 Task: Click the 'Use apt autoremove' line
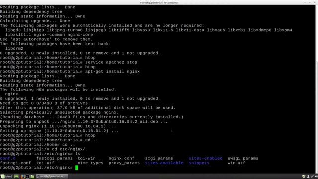coord(46,39)
